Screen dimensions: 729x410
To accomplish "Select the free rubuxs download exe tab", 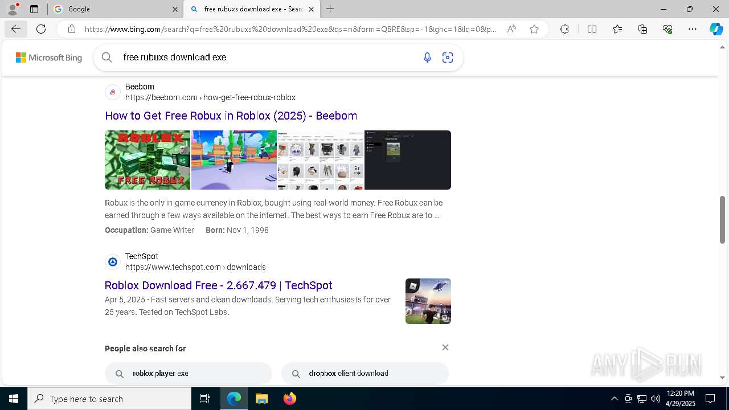I will tap(251, 9).
